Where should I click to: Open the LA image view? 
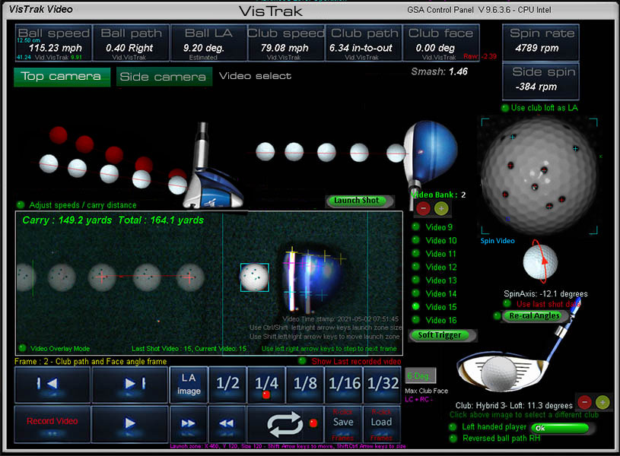coord(189,385)
